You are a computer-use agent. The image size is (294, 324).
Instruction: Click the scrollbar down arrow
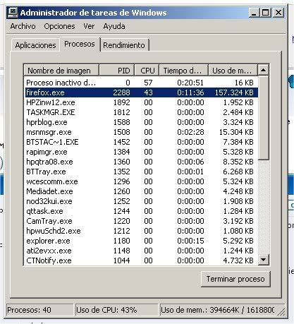263,260
